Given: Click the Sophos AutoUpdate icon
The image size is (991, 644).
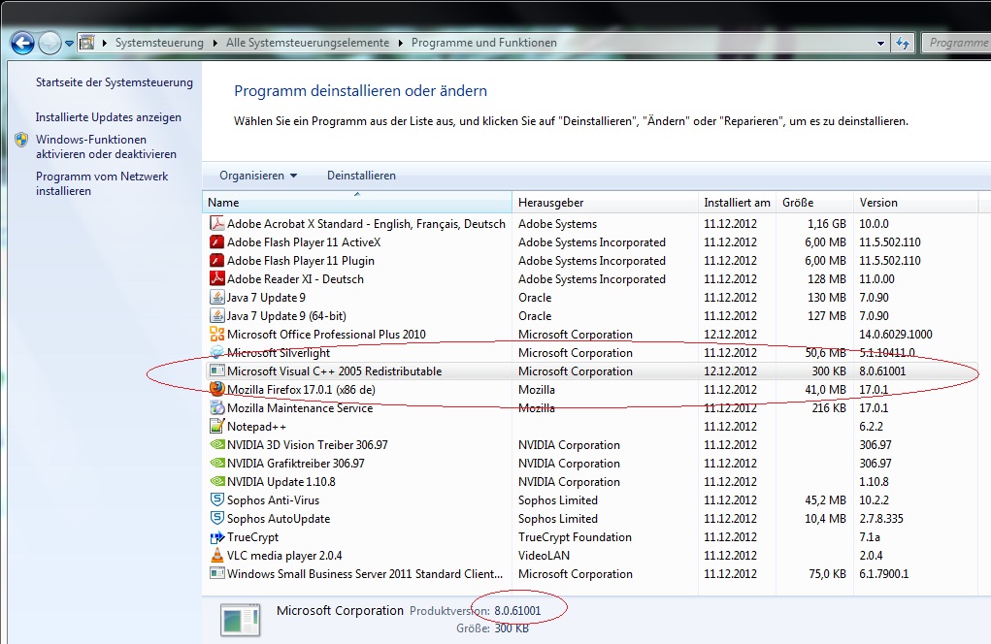Looking at the screenshot, I should pos(216,518).
